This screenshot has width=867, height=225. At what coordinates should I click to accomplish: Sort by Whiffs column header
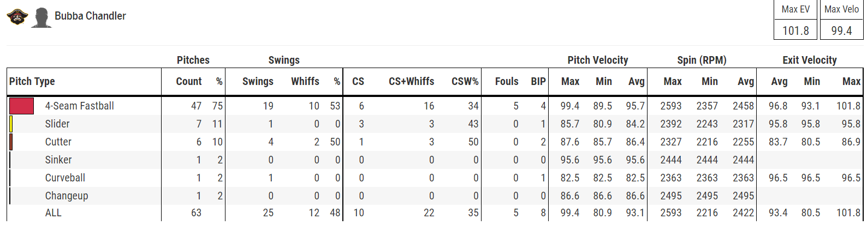click(x=305, y=81)
